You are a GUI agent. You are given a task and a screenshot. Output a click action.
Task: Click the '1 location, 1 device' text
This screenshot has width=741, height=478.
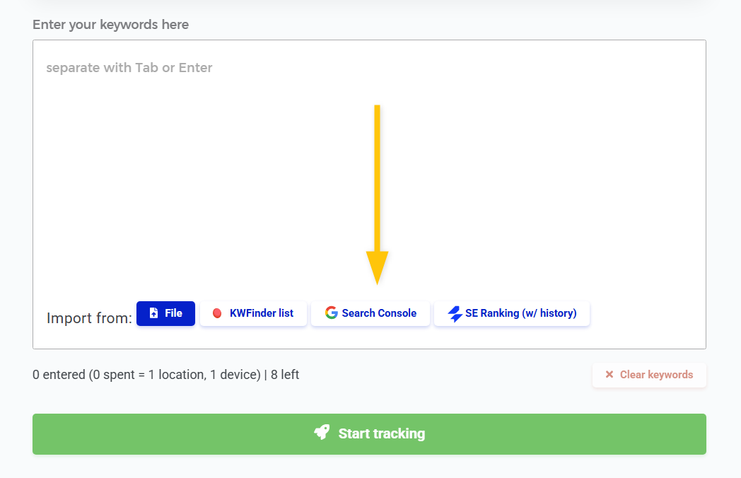click(x=204, y=375)
